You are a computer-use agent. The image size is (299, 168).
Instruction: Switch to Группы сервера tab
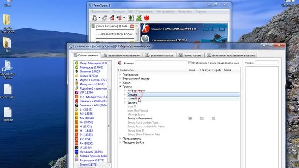point(86,55)
